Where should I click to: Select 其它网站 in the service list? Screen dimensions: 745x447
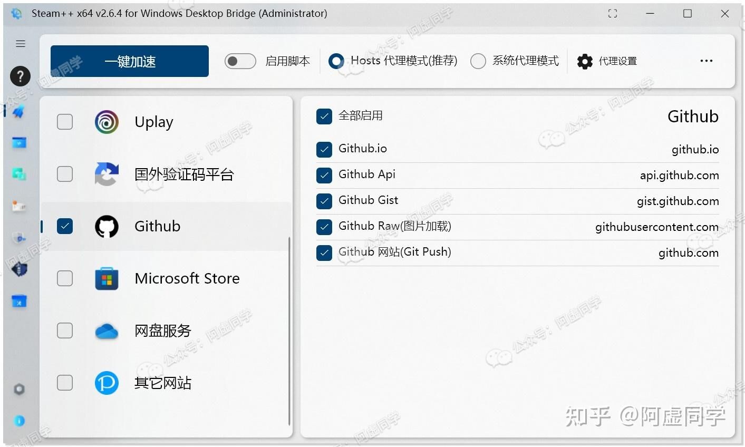162,383
